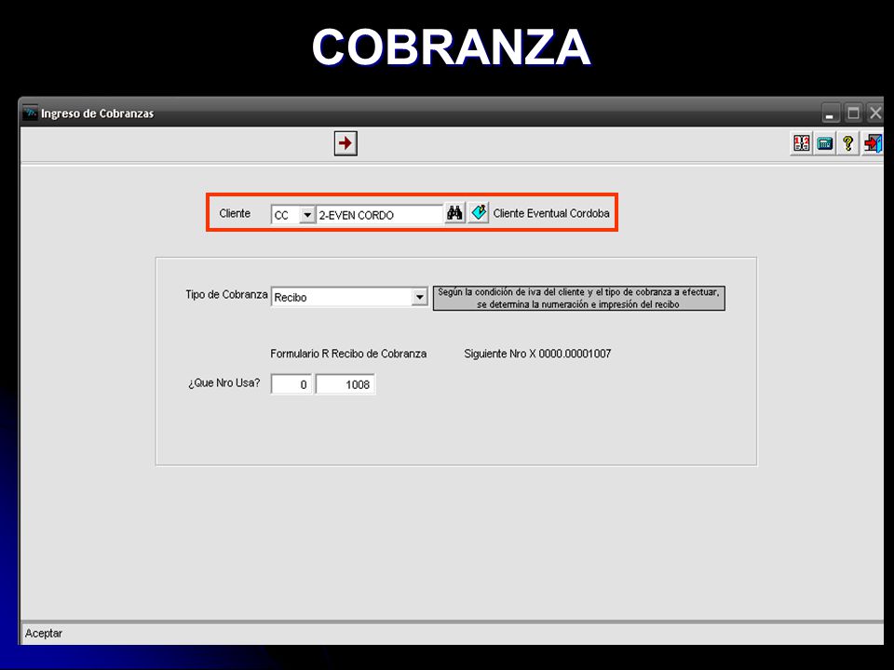This screenshot has width=894, height=670.
Task: Click the gray info note about condición de iva
Action: coord(578,298)
